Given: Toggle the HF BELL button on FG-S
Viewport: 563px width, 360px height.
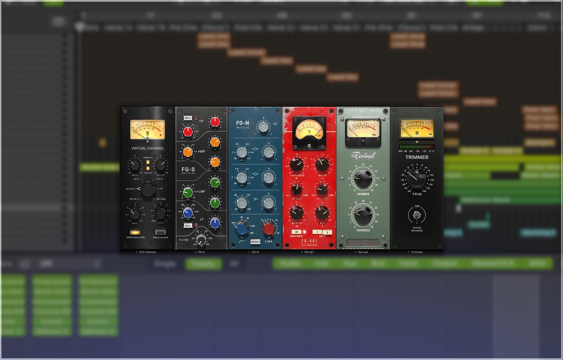Looking at the screenshot, I should [x=188, y=118].
